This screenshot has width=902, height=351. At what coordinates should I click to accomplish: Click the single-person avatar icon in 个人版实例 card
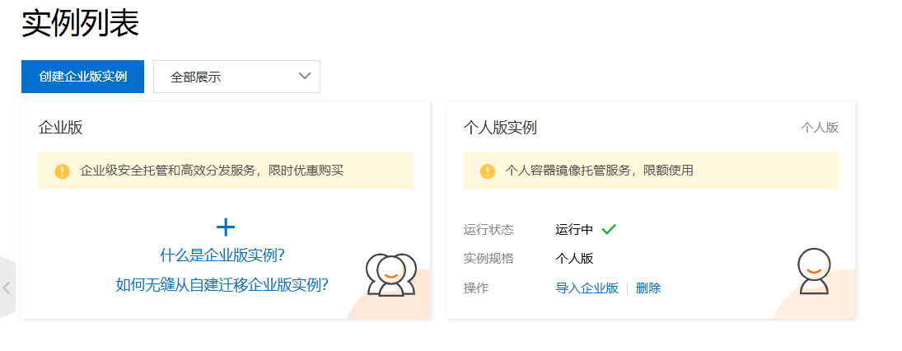814,272
